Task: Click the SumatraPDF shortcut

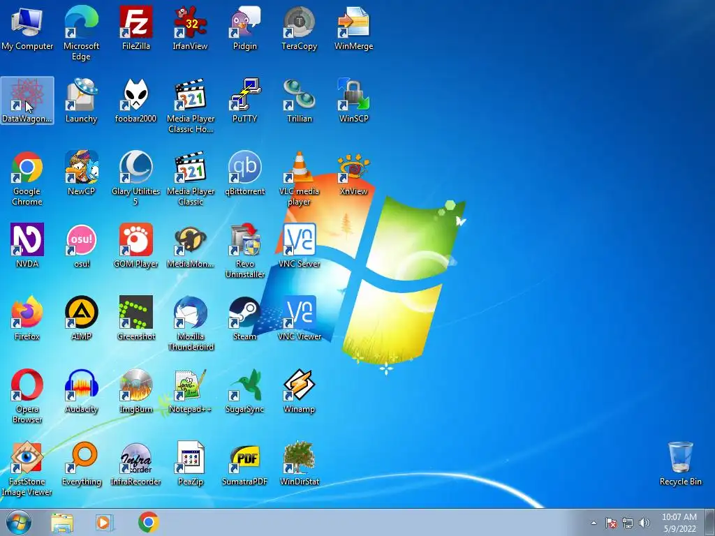Action: pyautogui.click(x=245, y=463)
